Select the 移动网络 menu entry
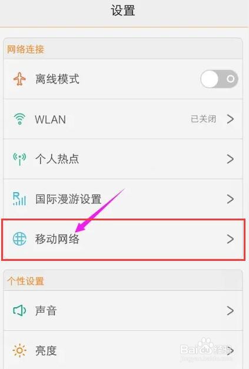This screenshot has height=369, width=249. pyautogui.click(x=123, y=239)
